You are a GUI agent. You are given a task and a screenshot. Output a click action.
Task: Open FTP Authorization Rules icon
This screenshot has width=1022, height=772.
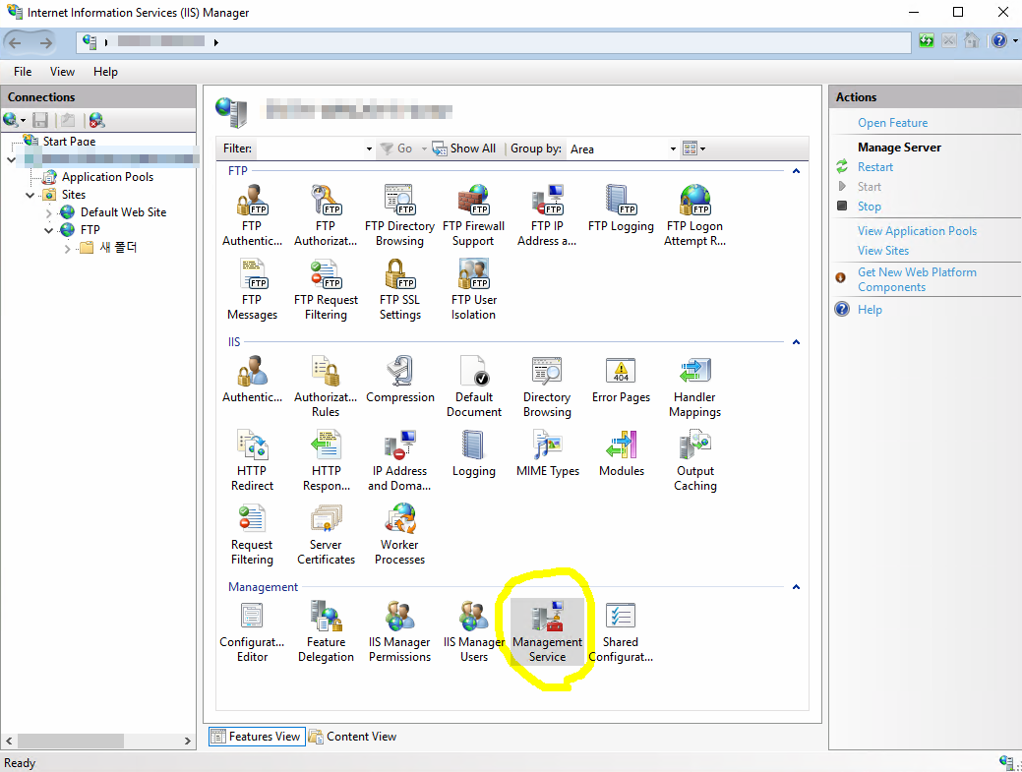326,215
